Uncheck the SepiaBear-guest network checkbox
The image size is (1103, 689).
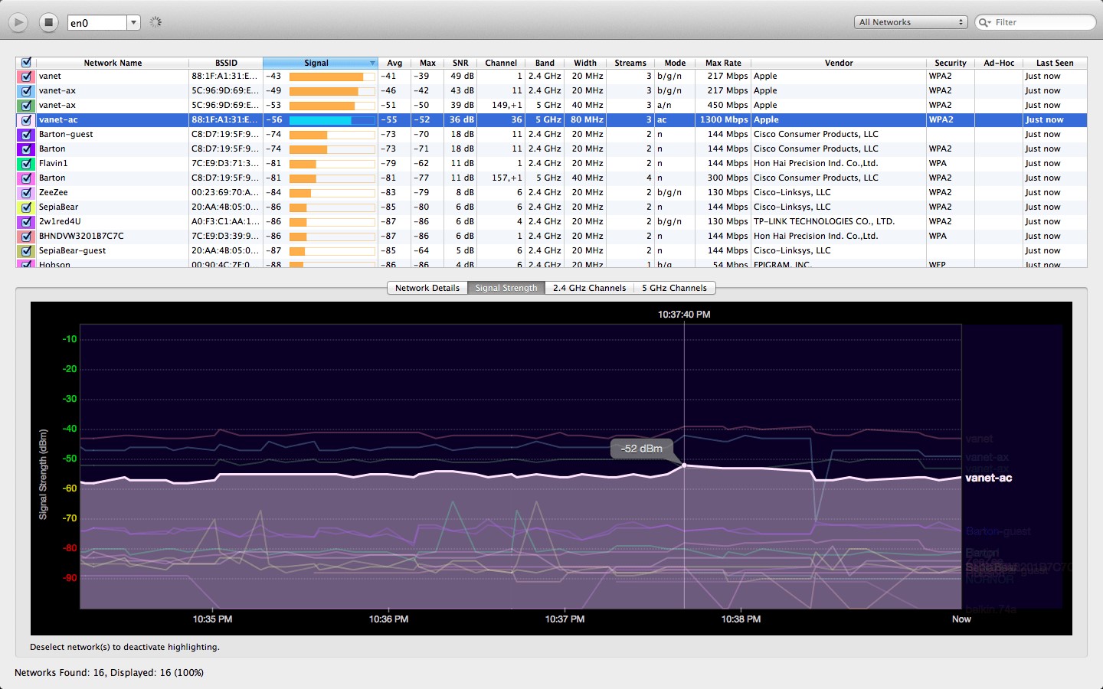[25, 250]
